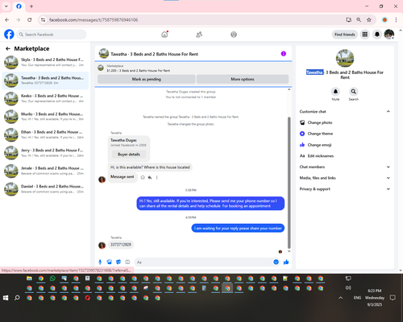This screenshot has width=403, height=322.
Task: Open the Skyla conversation
Action: tap(45, 62)
